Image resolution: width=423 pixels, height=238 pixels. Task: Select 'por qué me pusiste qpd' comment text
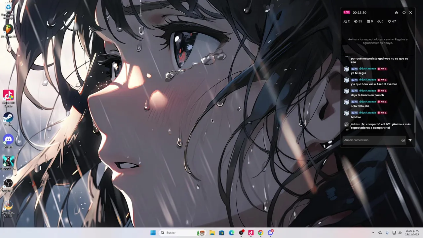379,60
